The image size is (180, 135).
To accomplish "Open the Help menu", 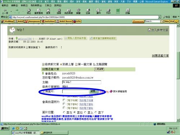I will [x=58, y=5].
